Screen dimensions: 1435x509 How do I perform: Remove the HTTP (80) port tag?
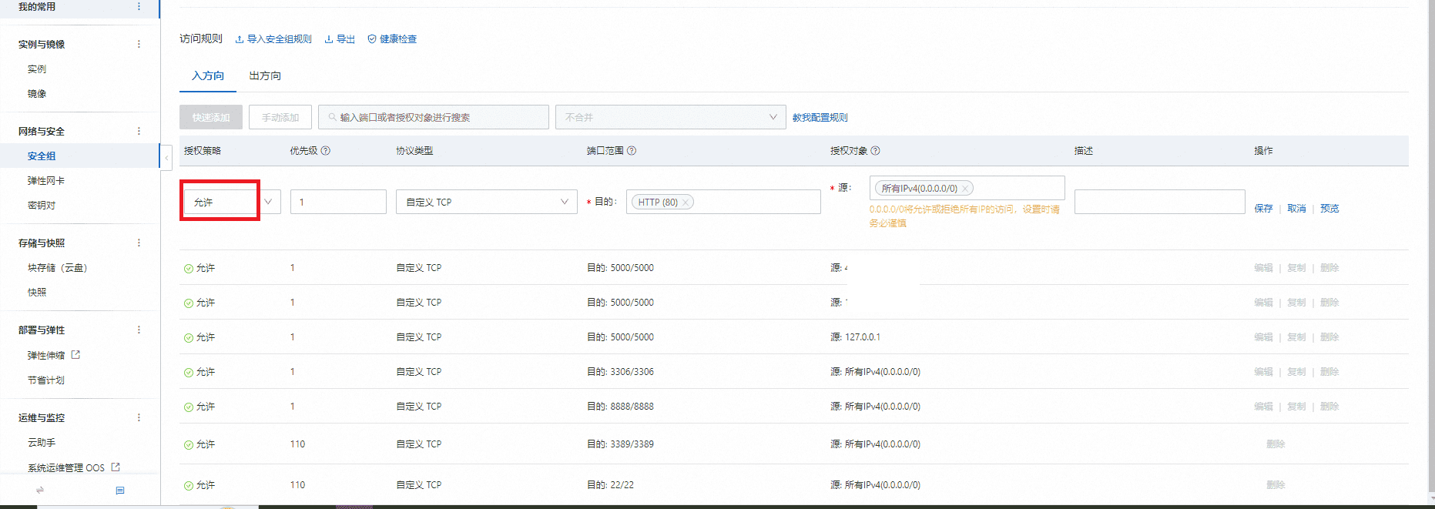click(686, 203)
